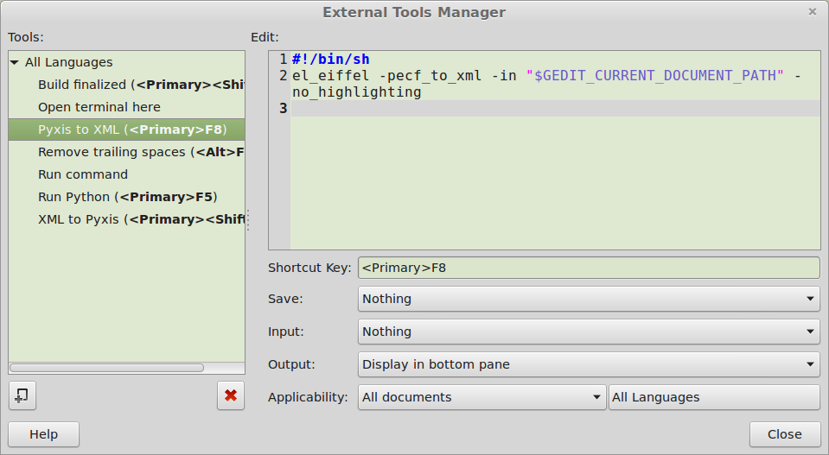Open Applicability All documents dropdown
This screenshot has width=829, height=455.
pos(481,397)
